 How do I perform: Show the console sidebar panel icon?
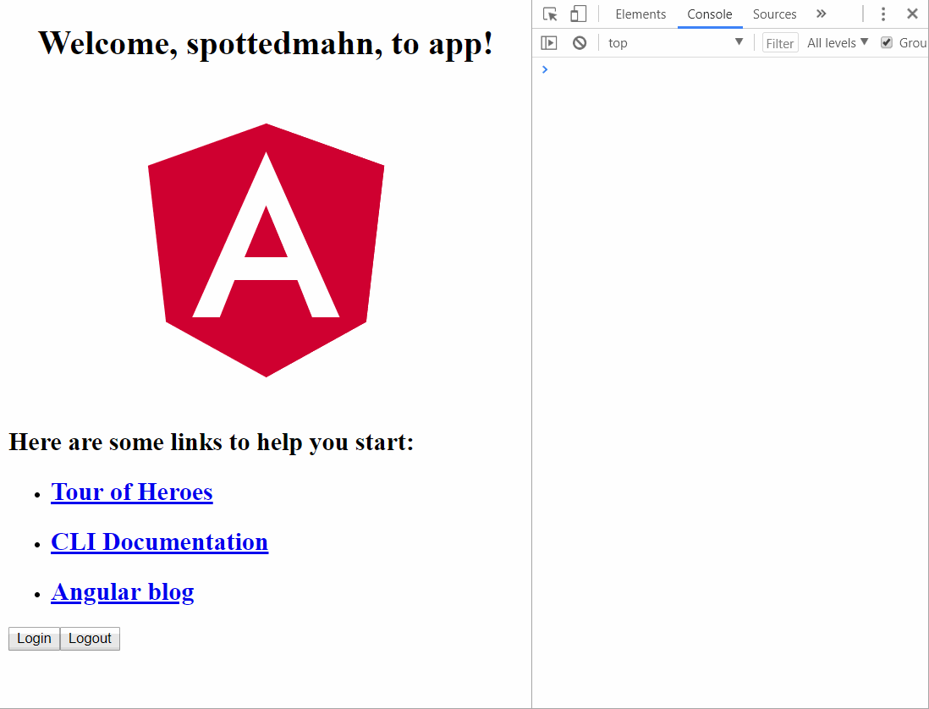click(x=549, y=42)
